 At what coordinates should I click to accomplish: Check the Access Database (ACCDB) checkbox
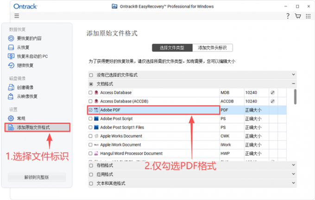coord(90,101)
